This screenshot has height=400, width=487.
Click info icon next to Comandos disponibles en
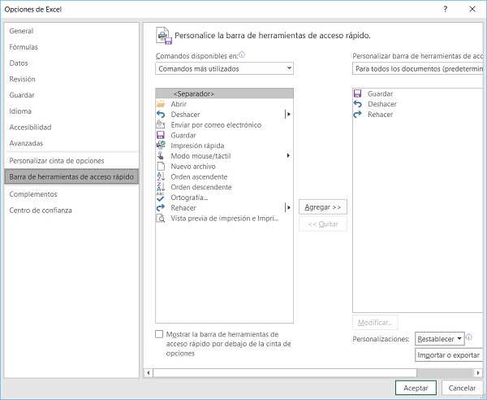click(x=242, y=54)
